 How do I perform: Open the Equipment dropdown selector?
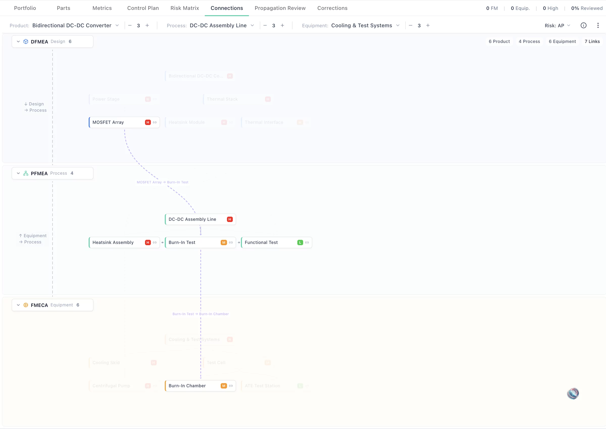[365, 25]
